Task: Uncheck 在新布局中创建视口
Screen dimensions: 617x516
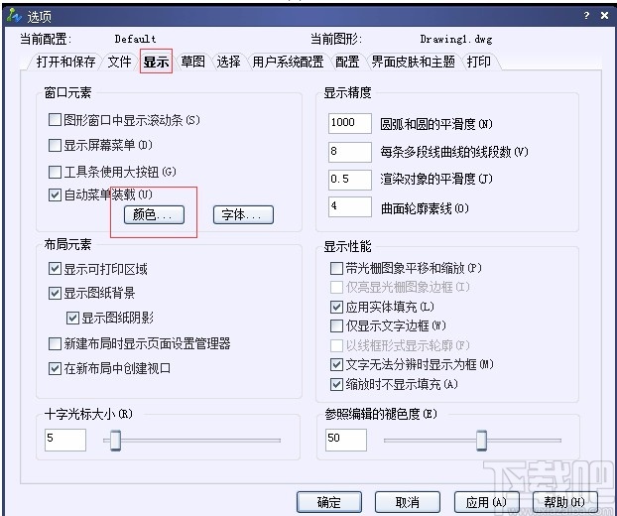Action: (x=55, y=368)
